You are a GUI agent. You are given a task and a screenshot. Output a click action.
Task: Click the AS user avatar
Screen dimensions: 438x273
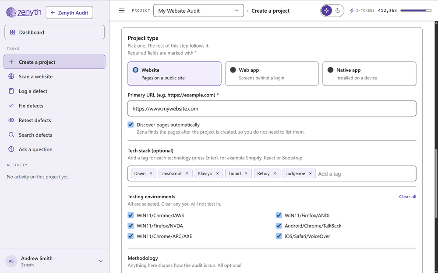[11, 261]
